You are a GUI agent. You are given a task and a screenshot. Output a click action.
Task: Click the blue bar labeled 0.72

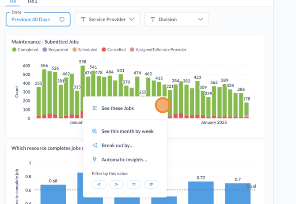coord(201,193)
